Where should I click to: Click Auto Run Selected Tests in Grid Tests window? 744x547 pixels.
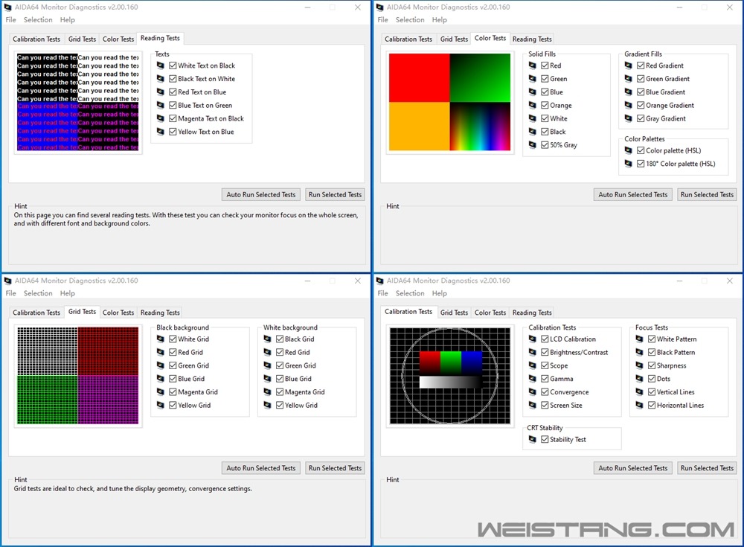261,468
